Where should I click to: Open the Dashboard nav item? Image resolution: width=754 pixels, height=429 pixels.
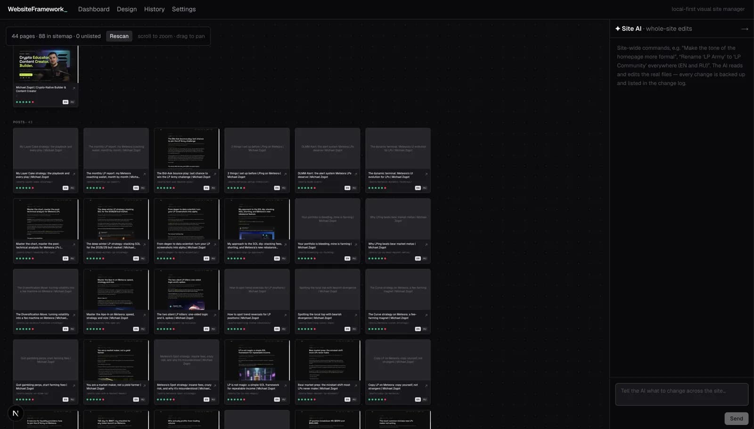click(94, 9)
